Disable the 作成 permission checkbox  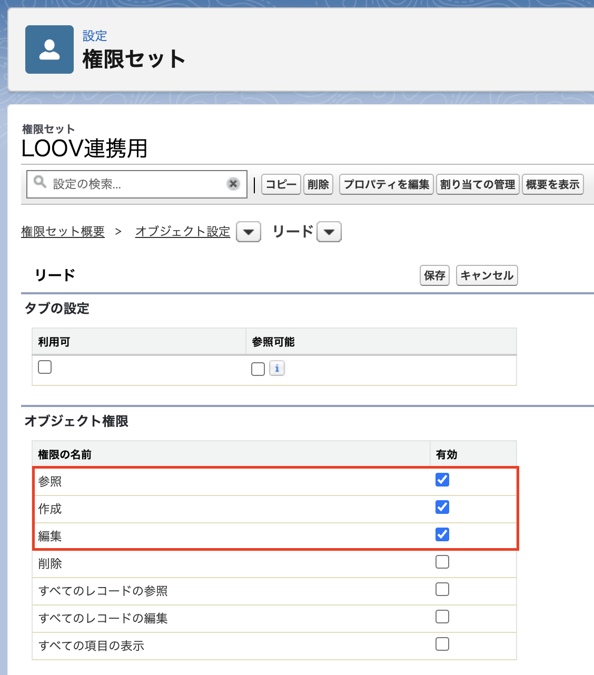442,507
